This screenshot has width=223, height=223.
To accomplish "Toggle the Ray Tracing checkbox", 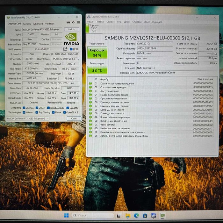I will [37, 112].
